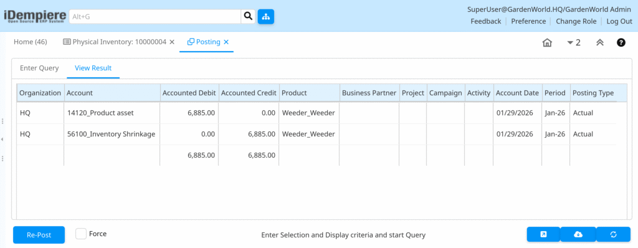Open the menu tree icon button
The width and height of the screenshot is (638, 248).
coord(265,17)
